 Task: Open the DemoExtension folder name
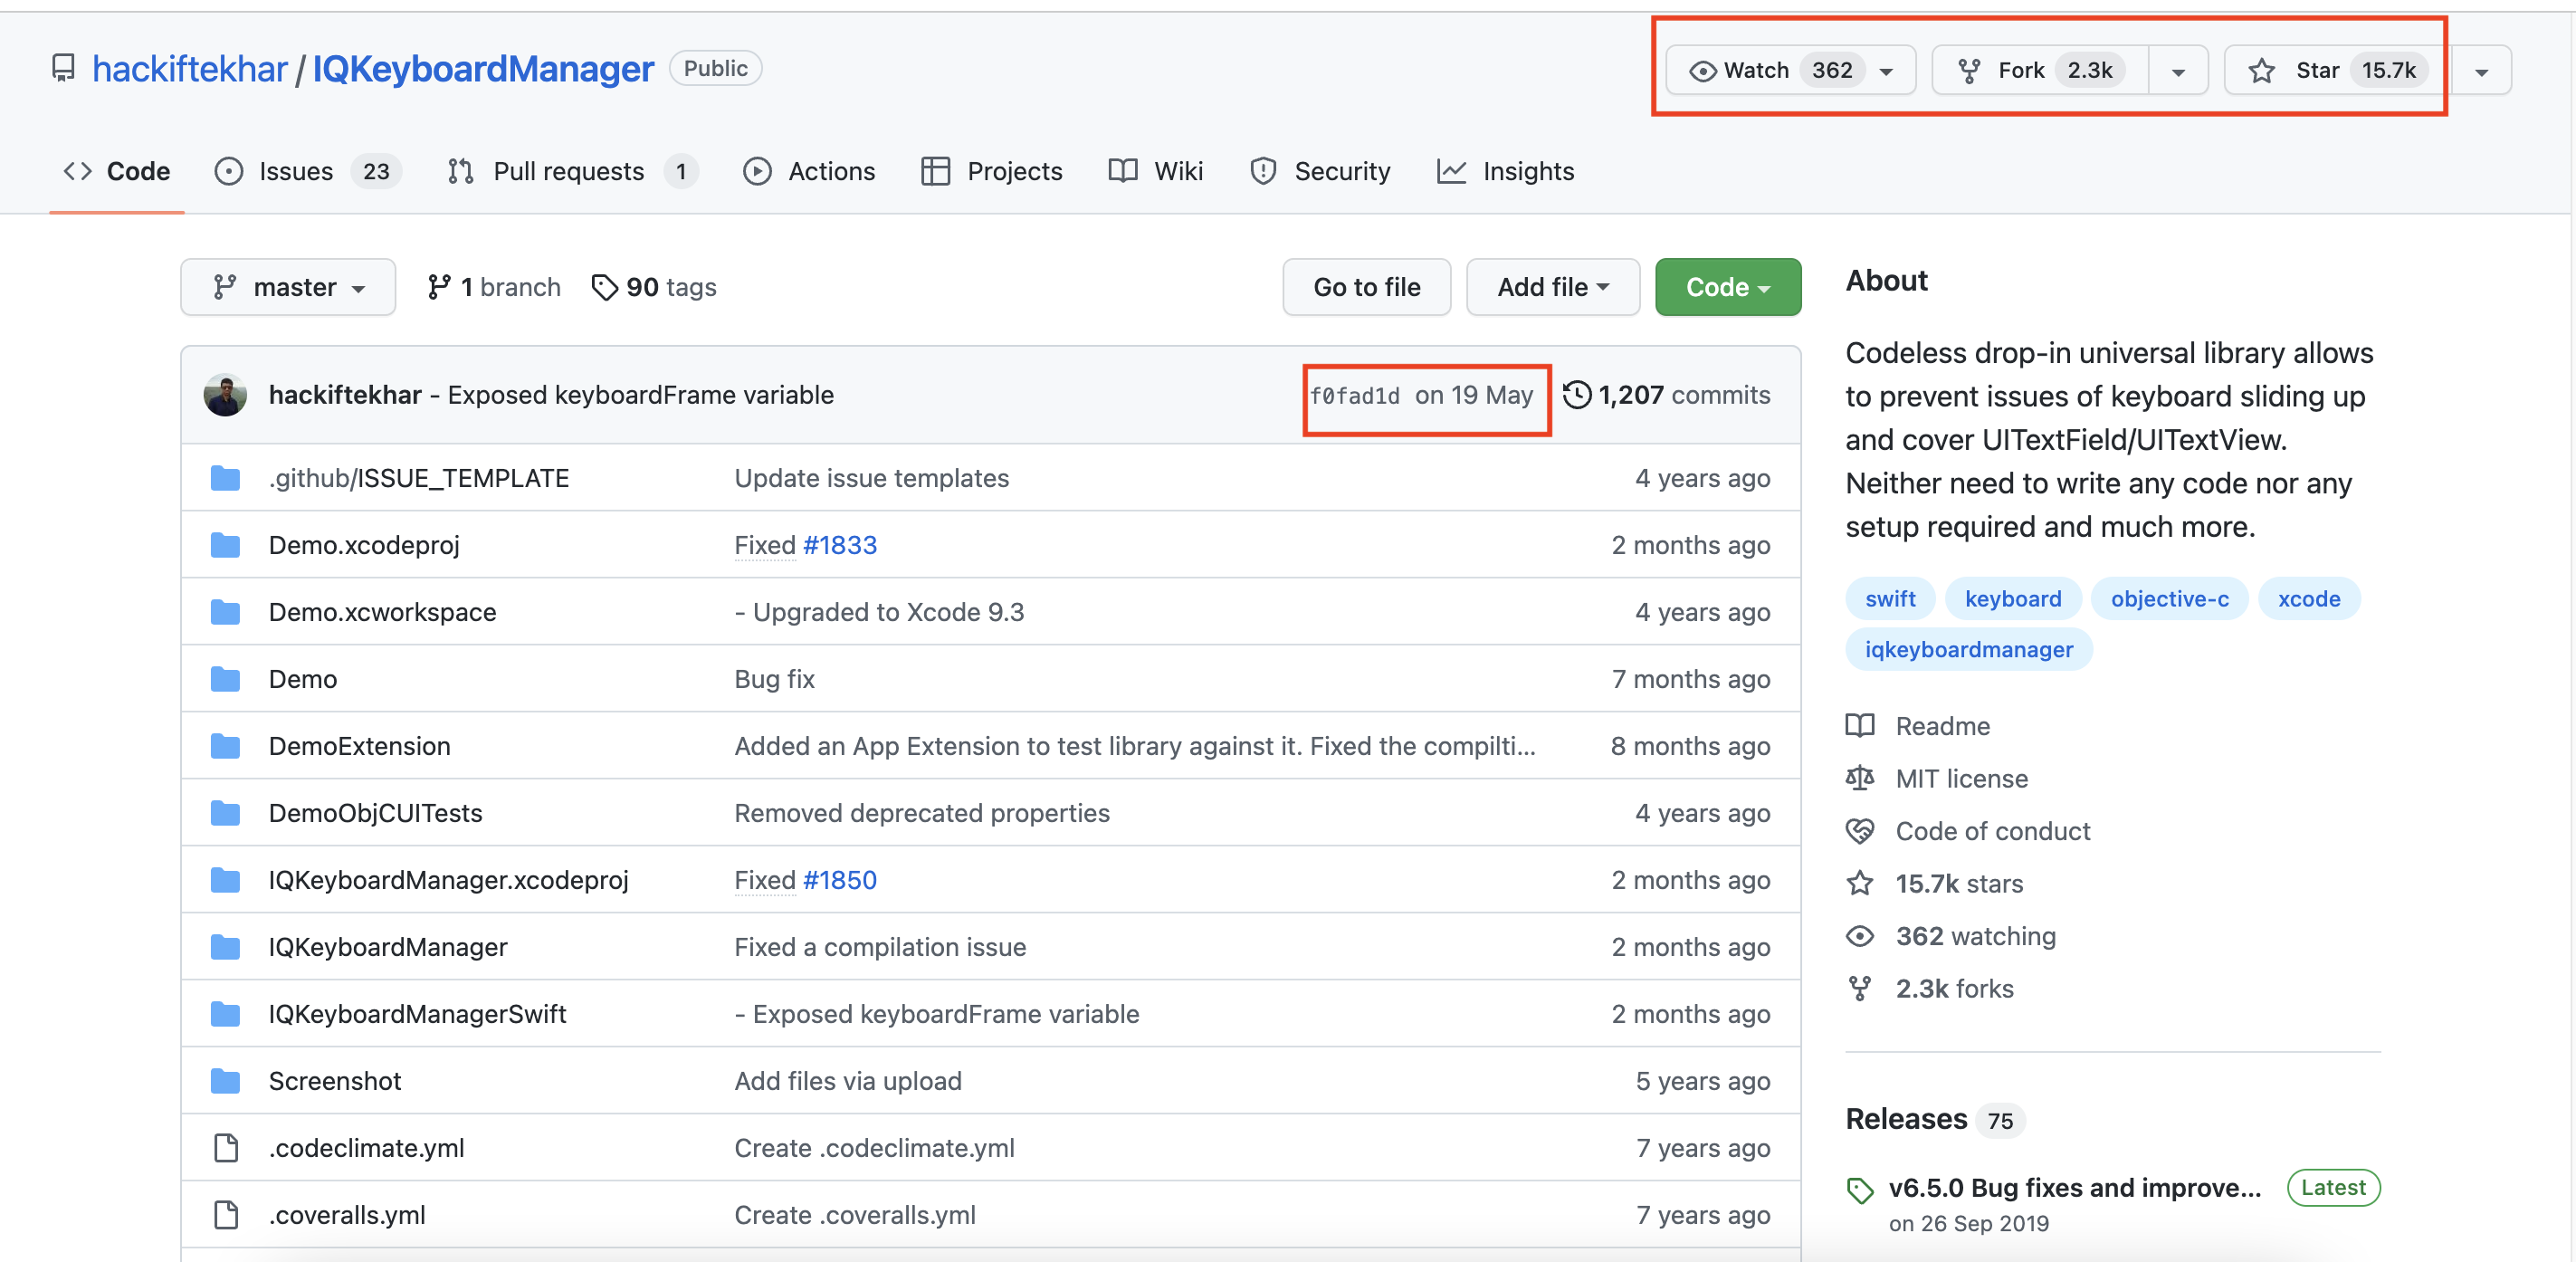pyautogui.click(x=360, y=746)
